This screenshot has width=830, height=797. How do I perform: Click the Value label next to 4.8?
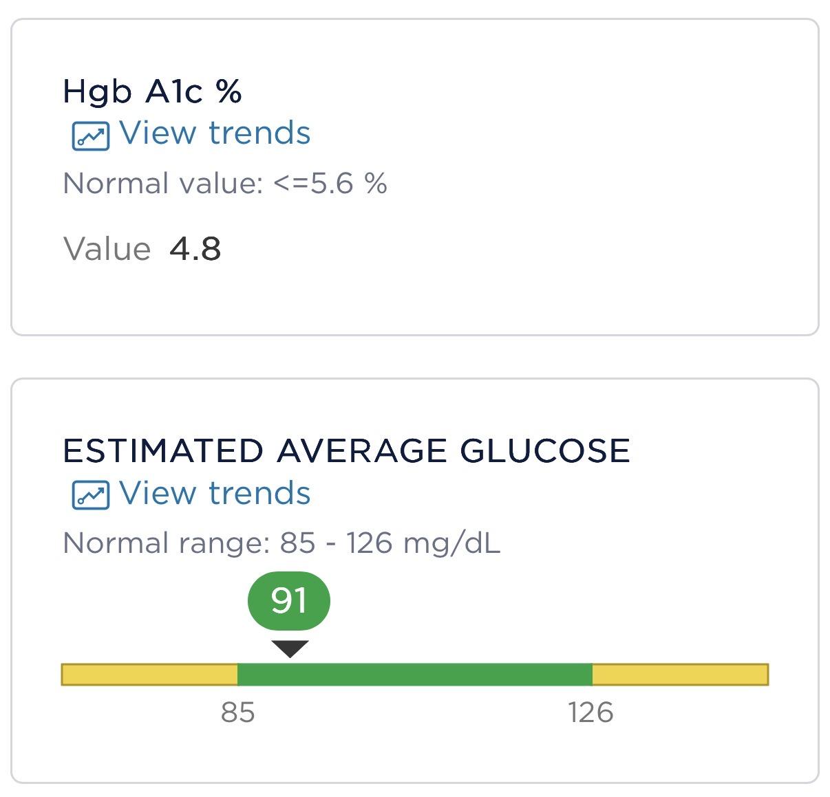pos(107,249)
